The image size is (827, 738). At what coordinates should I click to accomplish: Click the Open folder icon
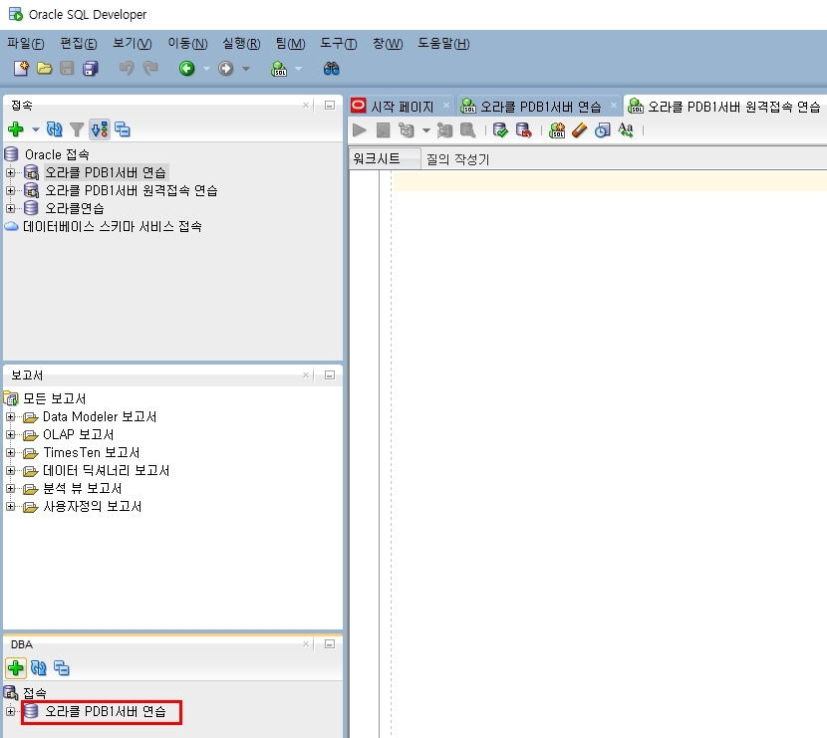pyautogui.click(x=44, y=69)
